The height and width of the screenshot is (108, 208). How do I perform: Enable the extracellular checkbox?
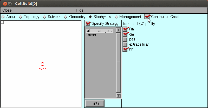click(x=125, y=44)
